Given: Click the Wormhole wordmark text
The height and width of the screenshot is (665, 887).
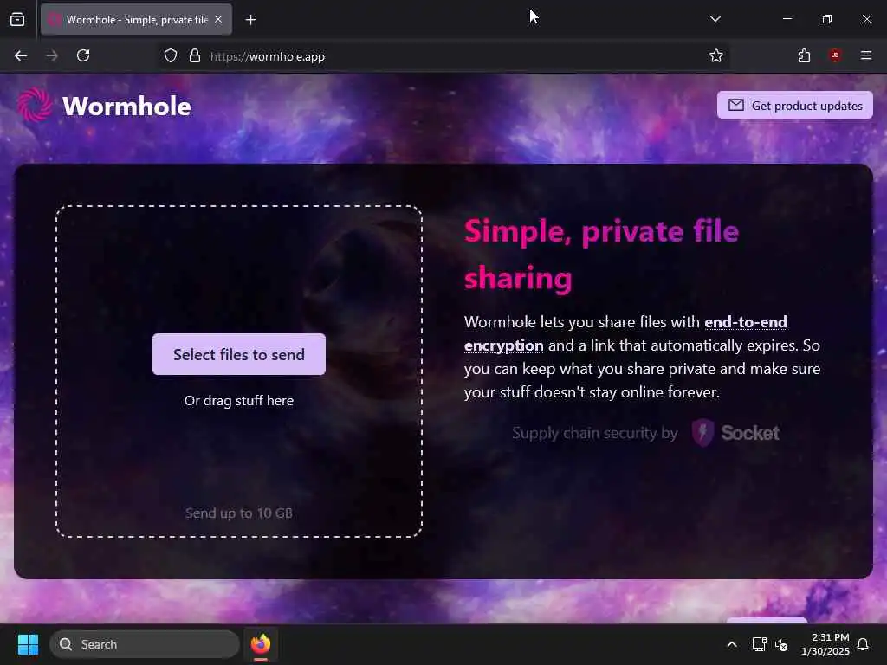Looking at the screenshot, I should click(126, 107).
